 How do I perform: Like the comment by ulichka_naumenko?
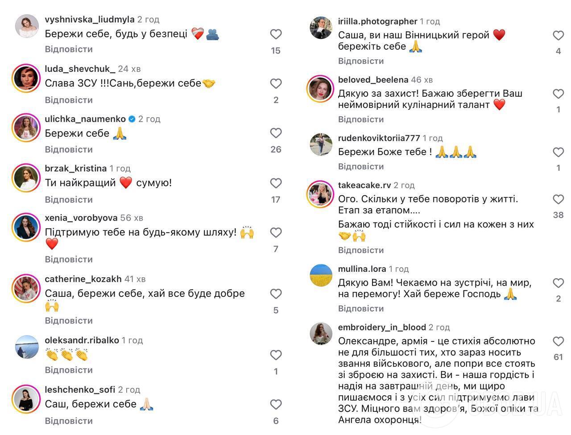click(x=276, y=133)
